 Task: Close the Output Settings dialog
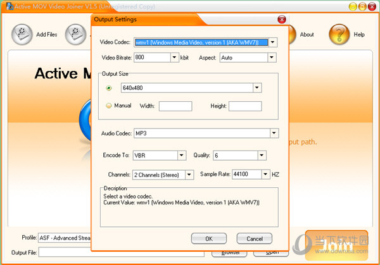[x=282, y=20]
